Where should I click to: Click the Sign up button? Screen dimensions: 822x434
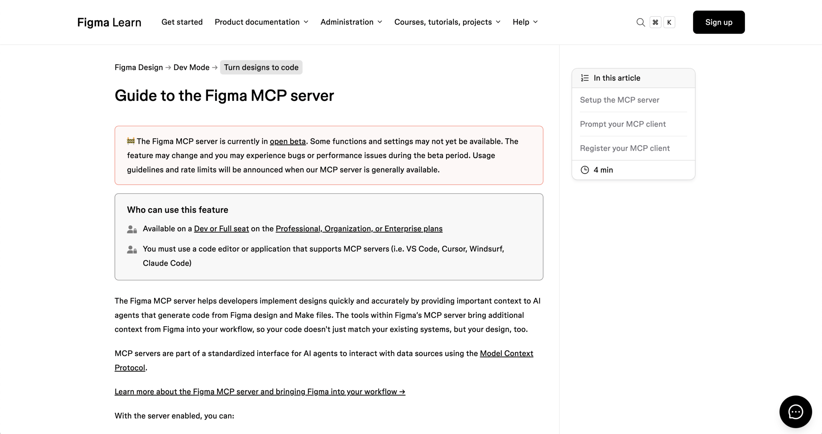coord(719,22)
